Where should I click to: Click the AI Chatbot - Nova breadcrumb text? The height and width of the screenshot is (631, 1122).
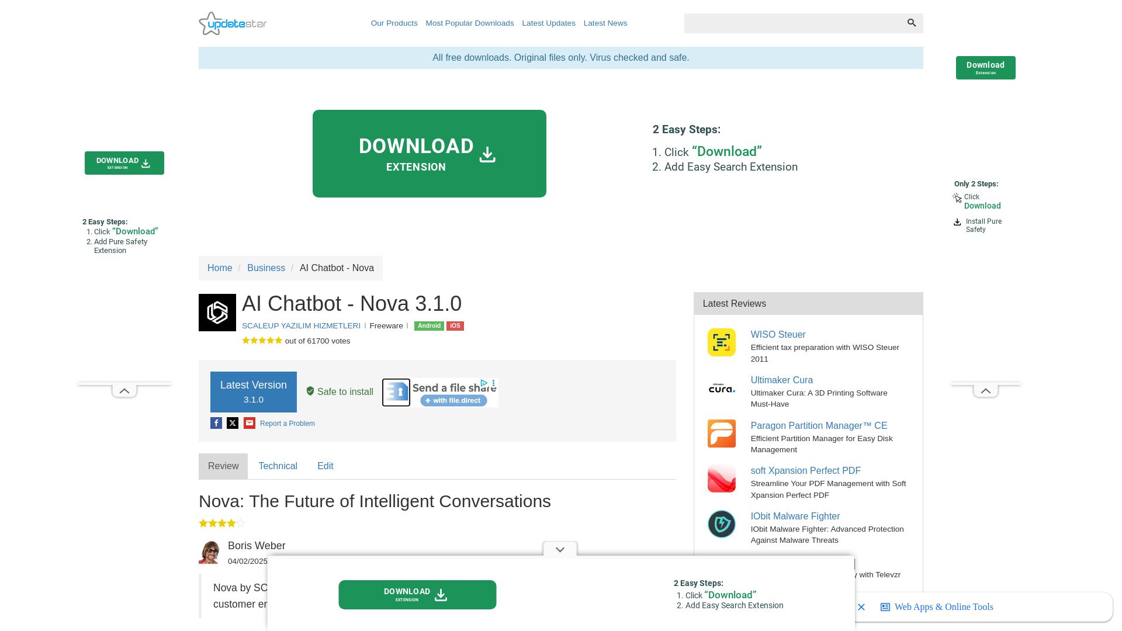pyautogui.click(x=337, y=268)
